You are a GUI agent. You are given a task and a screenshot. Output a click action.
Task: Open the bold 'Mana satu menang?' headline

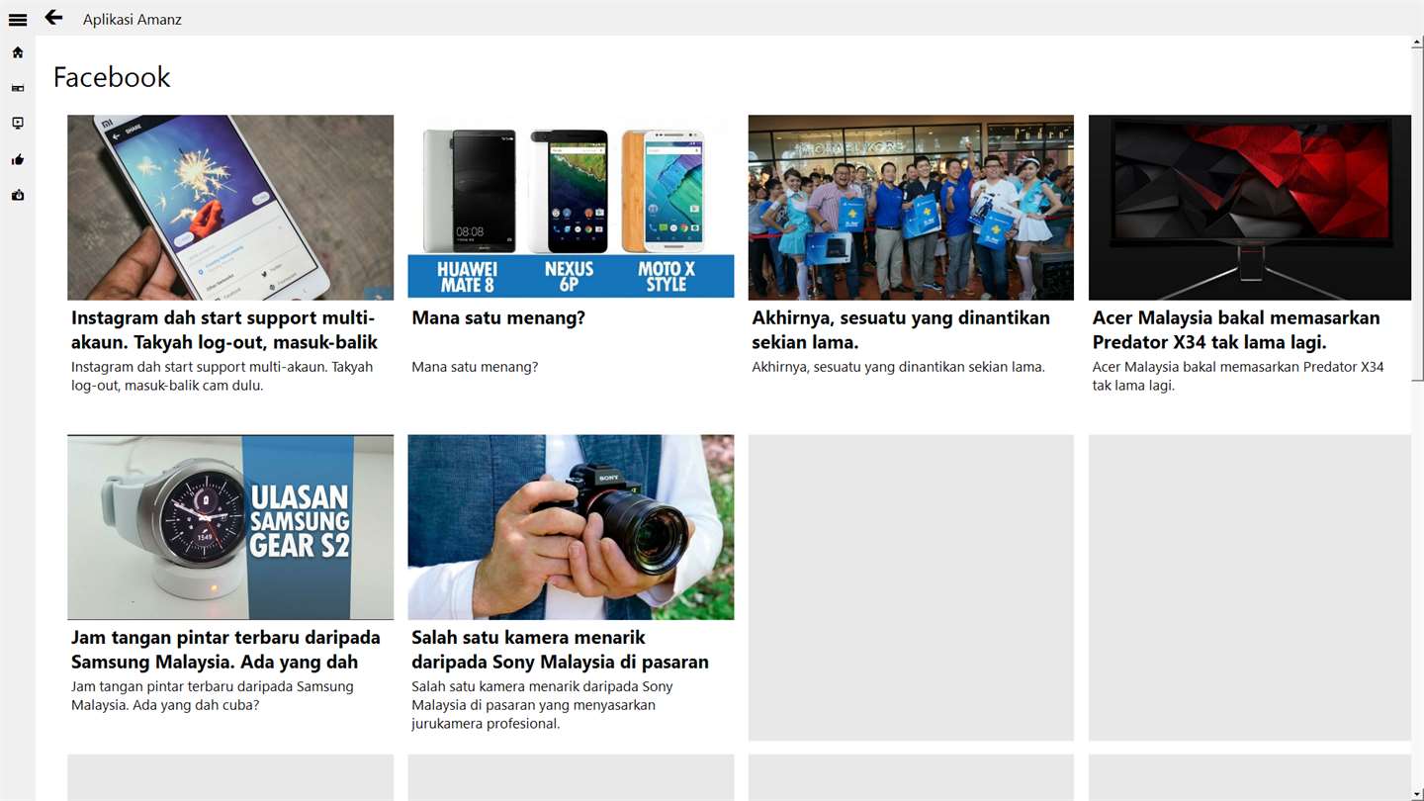(498, 318)
